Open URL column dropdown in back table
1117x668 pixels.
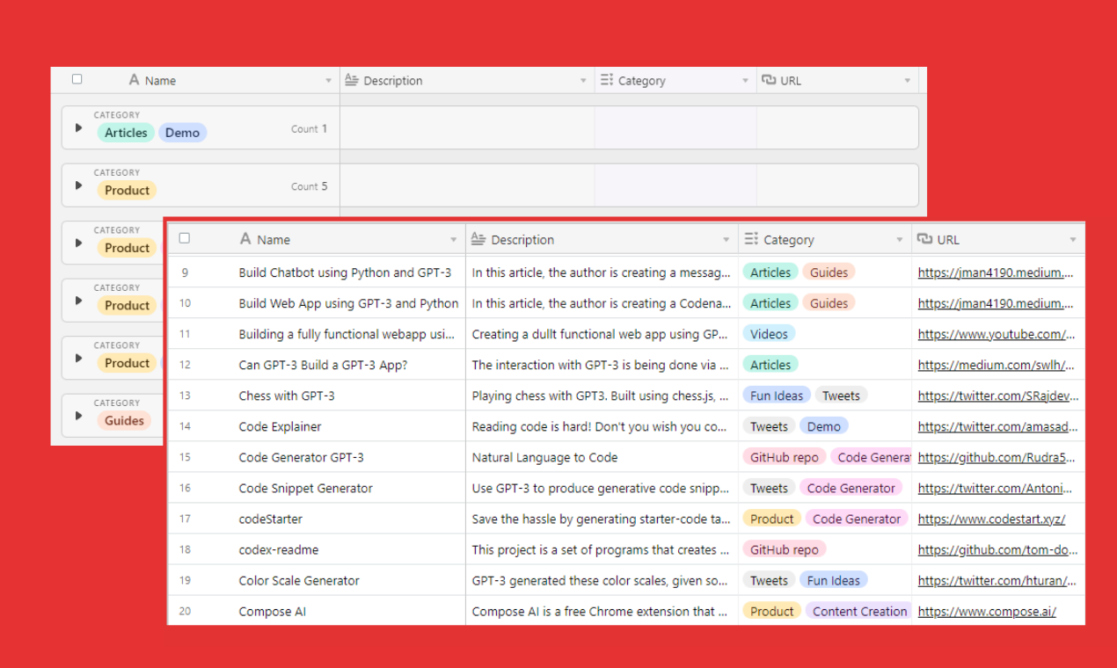click(x=908, y=81)
